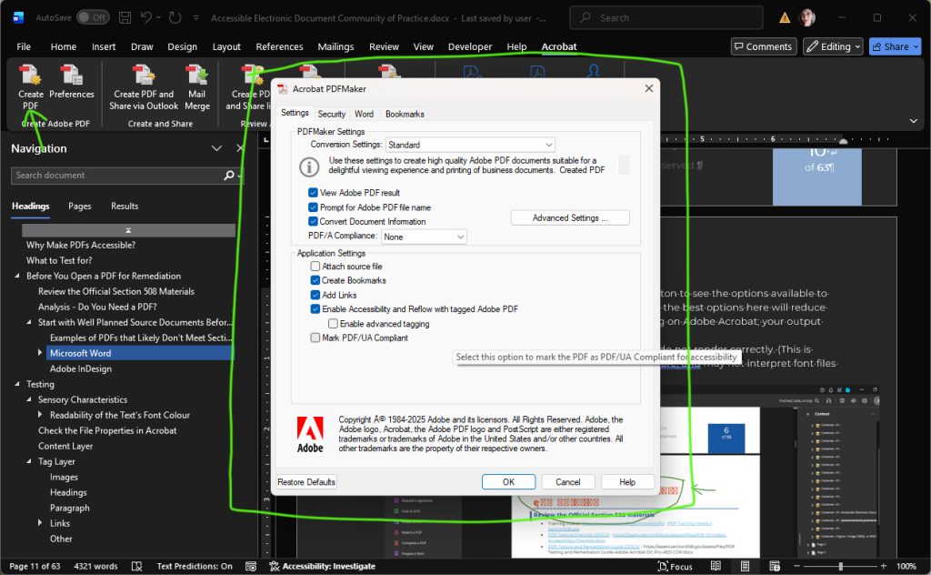Click Restore Defaults button

pyautogui.click(x=305, y=481)
